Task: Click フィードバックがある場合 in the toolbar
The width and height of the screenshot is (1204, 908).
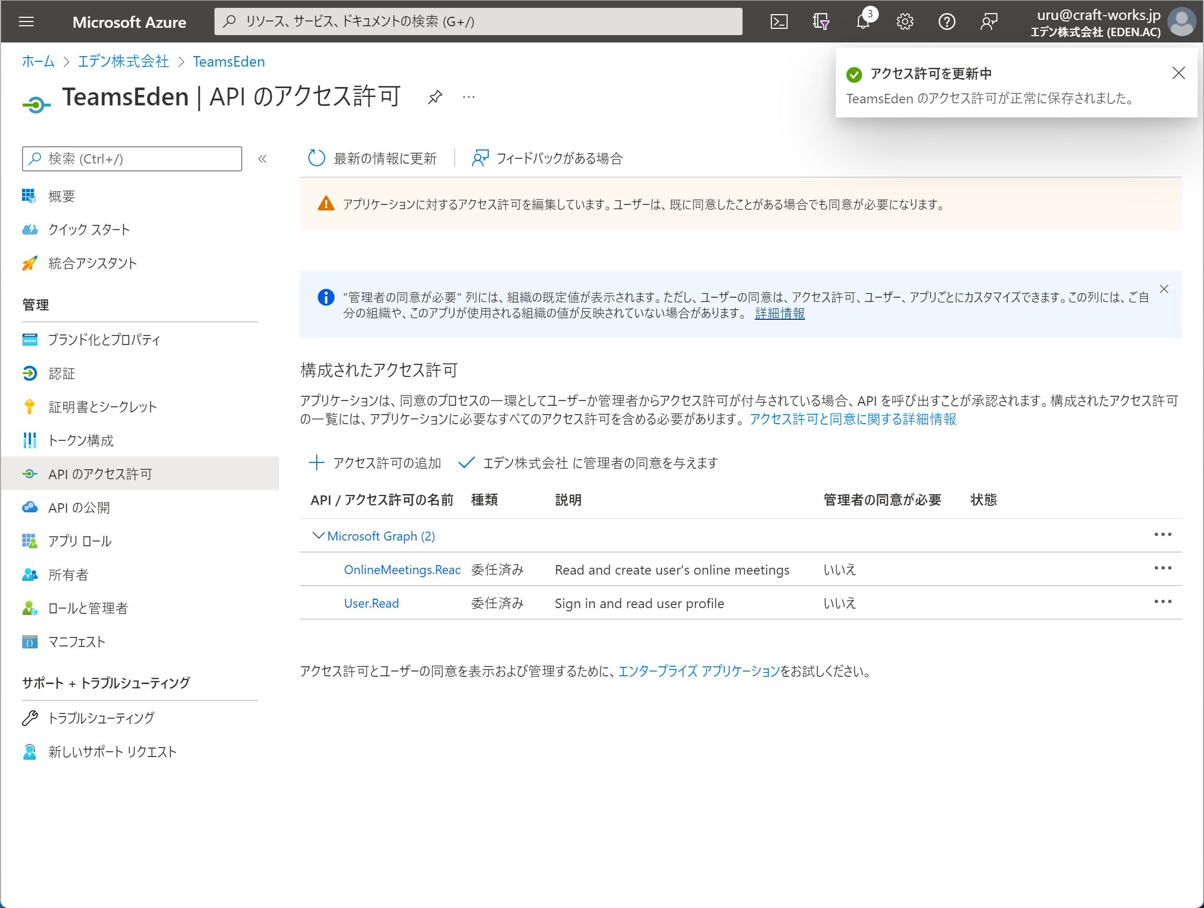Action: [547, 158]
